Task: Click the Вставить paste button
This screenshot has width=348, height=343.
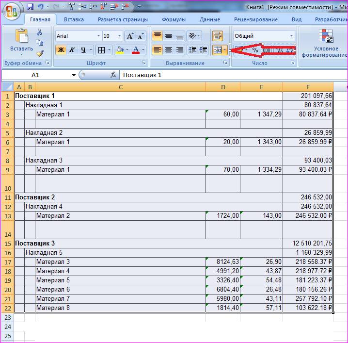Action: coord(21,41)
